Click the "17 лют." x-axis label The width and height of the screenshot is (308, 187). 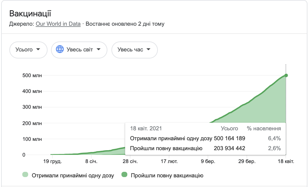[x=169, y=162]
